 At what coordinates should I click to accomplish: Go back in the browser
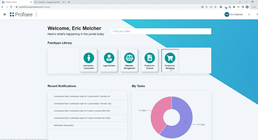coord(2,7)
